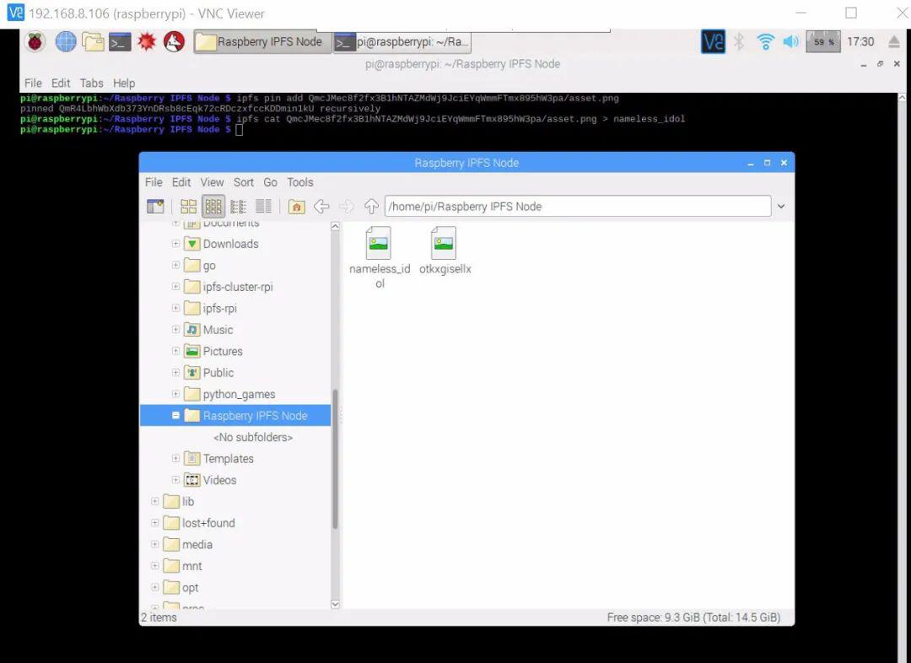Click the back arrow navigation icon

[321, 207]
